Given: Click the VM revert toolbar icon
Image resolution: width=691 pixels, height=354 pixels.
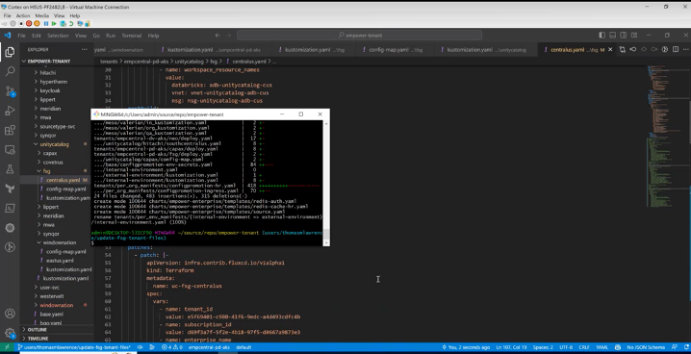Looking at the screenshot, I should pyautogui.click(x=71, y=23).
